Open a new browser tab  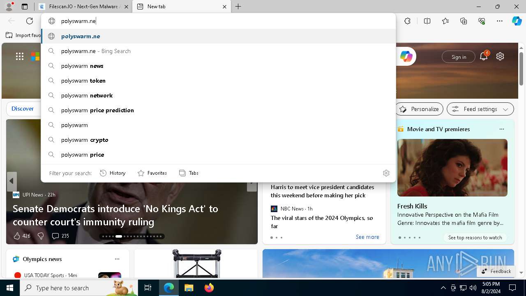tap(238, 7)
